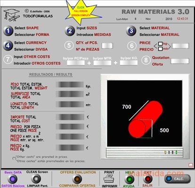Check the price per mtr checkbox

click(x=160, y=49)
